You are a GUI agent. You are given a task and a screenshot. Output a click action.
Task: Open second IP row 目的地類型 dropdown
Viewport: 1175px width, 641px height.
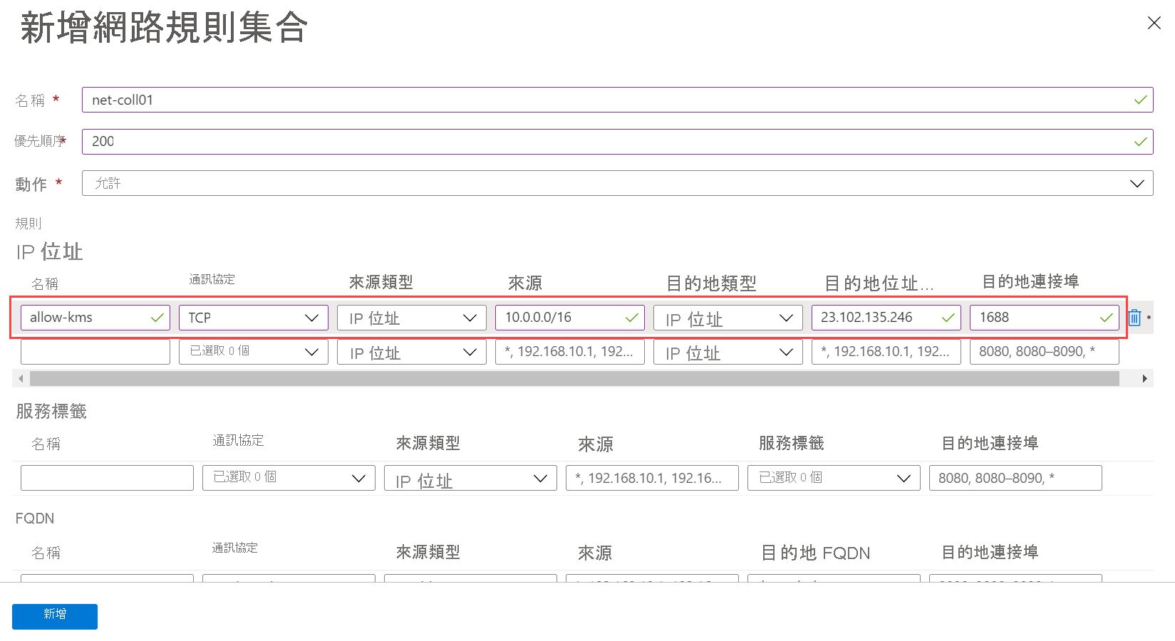(x=728, y=352)
